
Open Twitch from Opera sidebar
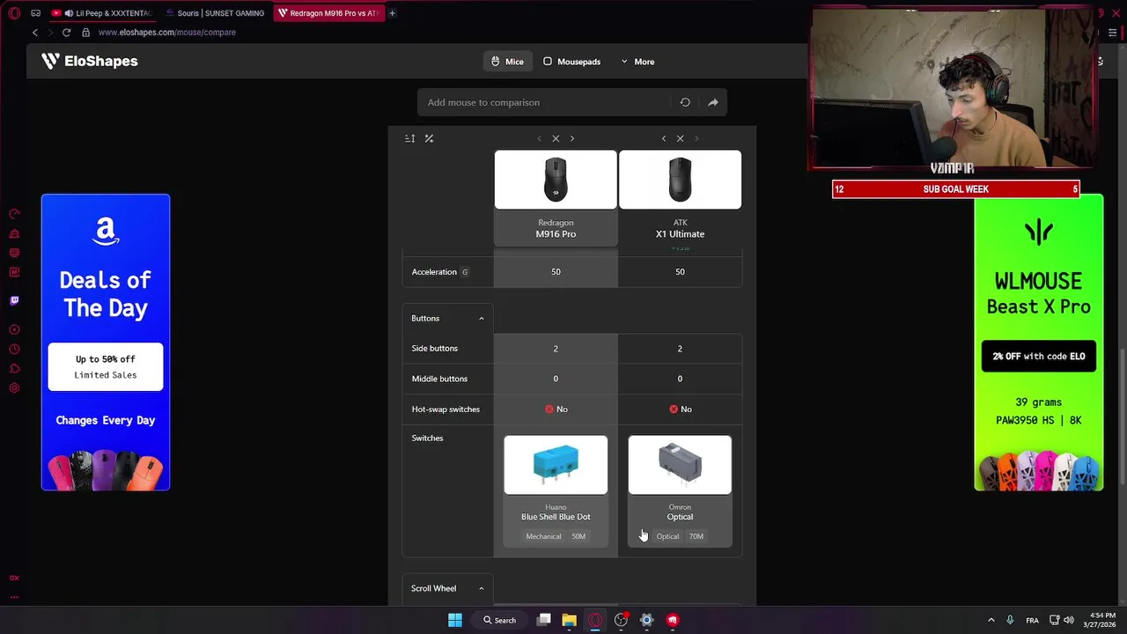coord(14,300)
